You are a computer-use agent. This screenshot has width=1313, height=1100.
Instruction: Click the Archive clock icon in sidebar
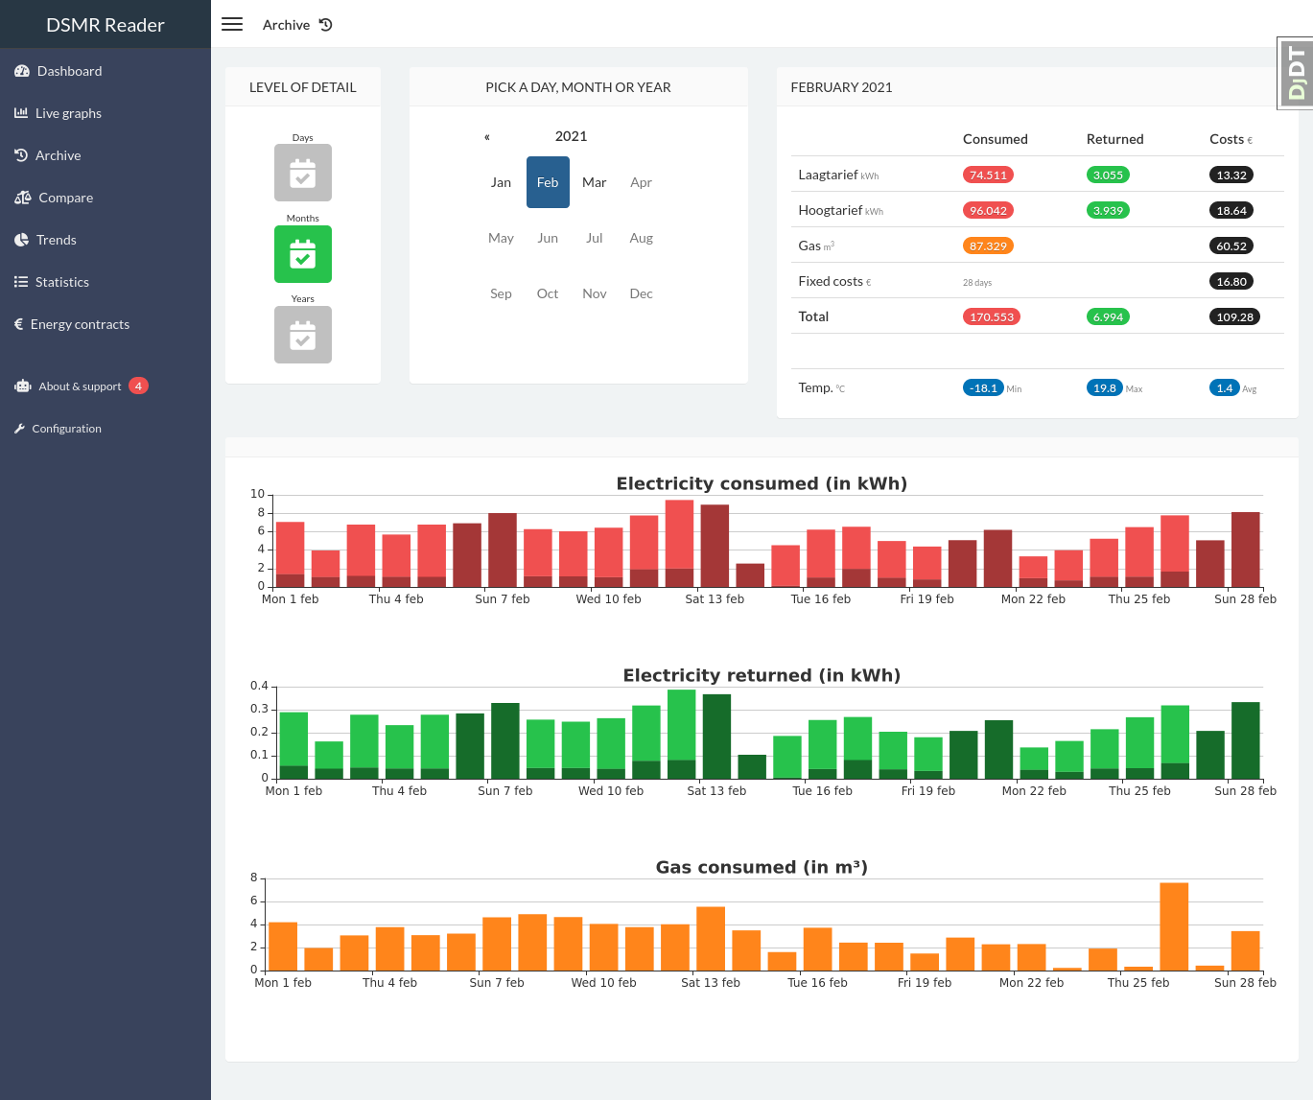point(21,155)
